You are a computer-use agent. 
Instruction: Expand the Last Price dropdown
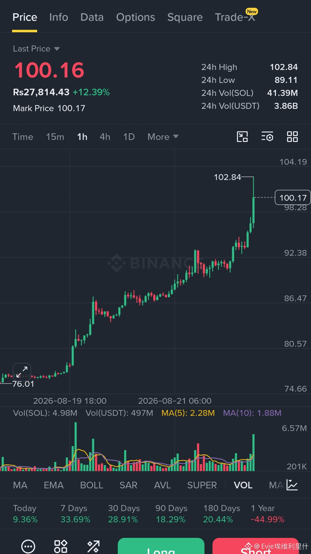coord(36,49)
